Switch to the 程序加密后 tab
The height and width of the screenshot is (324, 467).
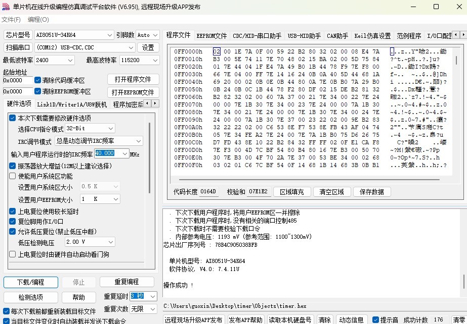(128, 104)
